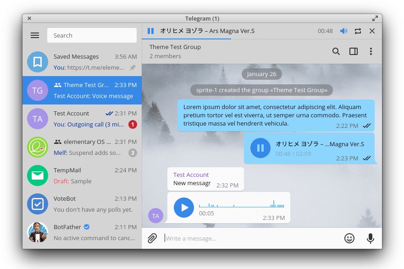Open the Saved Messages chat
This screenshot has height=269, width=404.
pos(82,62)
